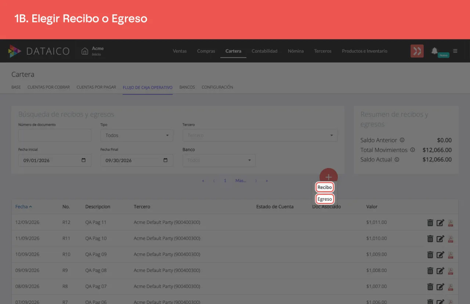
Task: Switch to the Bancos tab
Action: pyautogui.click(x=187, y=87)
